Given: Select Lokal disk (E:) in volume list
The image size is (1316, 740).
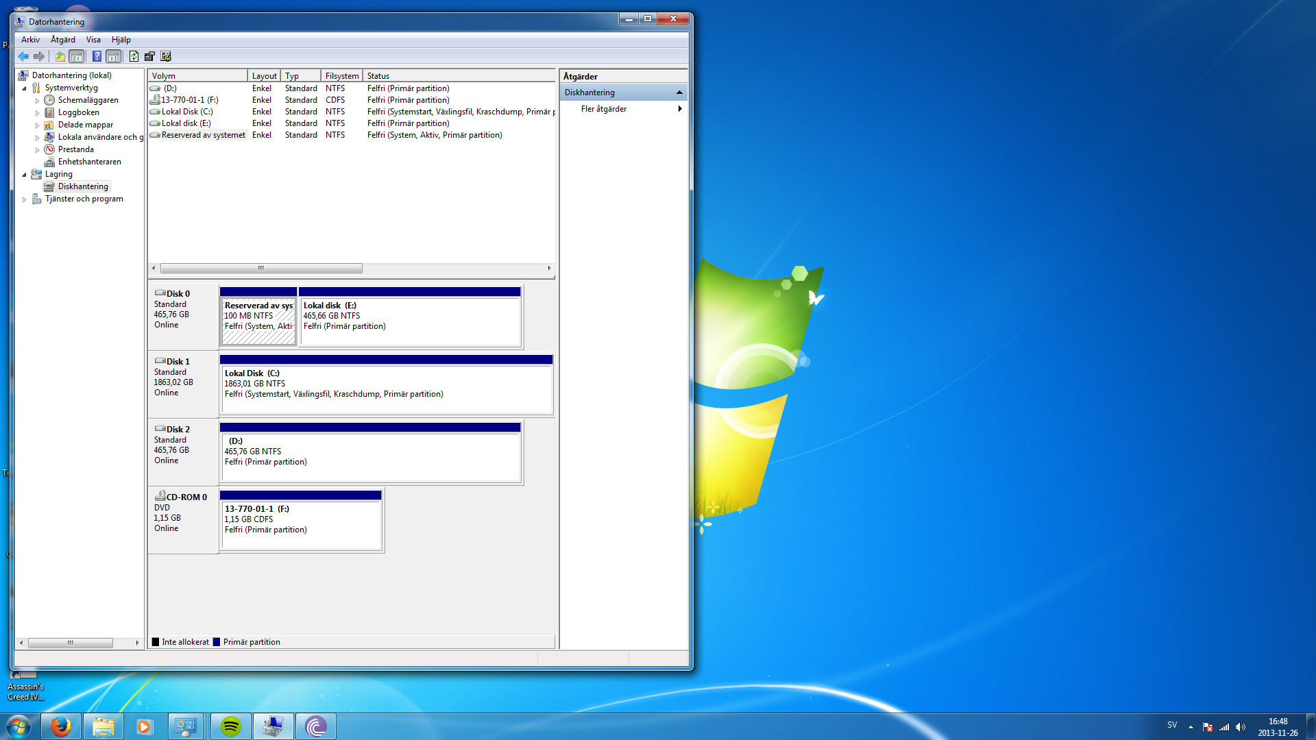Looking at the screenshot, I should click(352, 123).
